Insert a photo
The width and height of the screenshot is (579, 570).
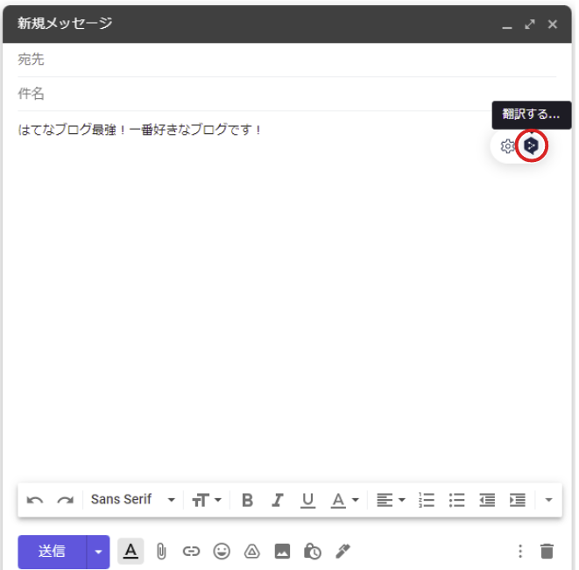pyautogui.click(x=282, y=552)
